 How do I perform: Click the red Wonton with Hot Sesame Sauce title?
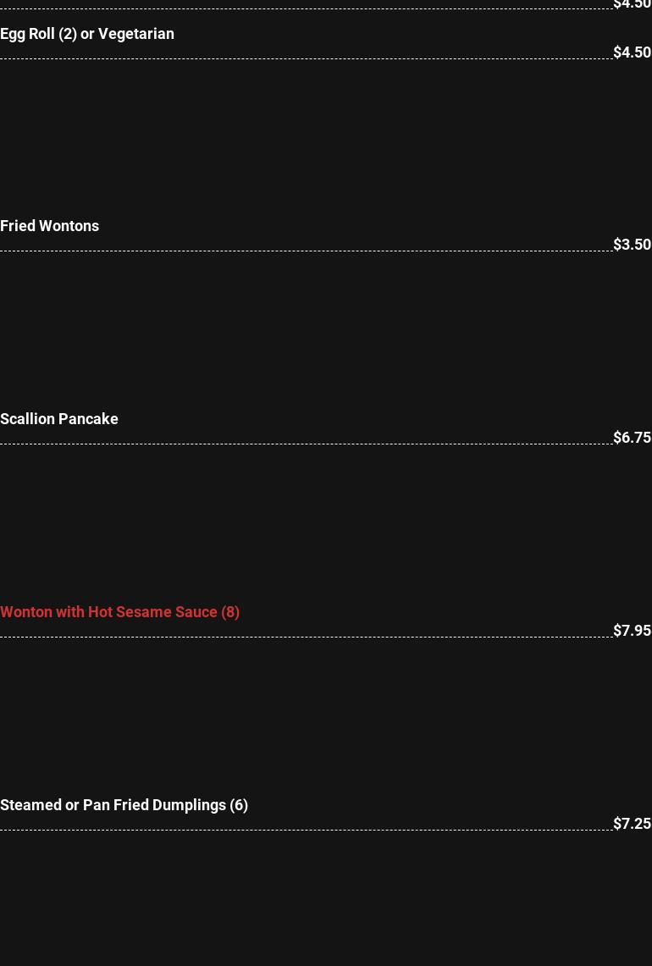tap(119, 612)
